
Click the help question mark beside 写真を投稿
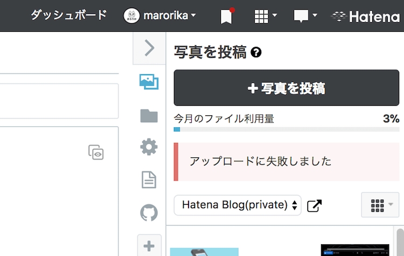click(x=256, y=52)
